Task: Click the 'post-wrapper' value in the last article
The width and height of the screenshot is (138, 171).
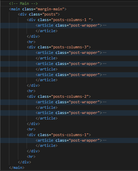Action: tap(84, 140)
